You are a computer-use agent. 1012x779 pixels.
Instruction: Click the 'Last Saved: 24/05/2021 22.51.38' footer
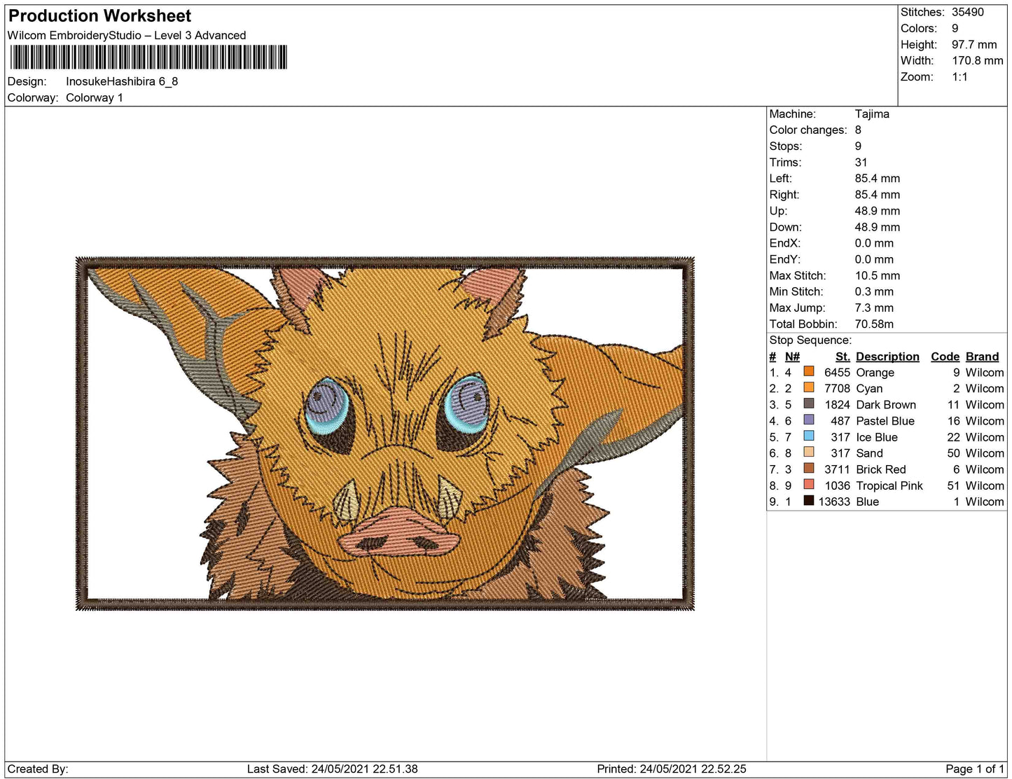(x=332, y=768)
